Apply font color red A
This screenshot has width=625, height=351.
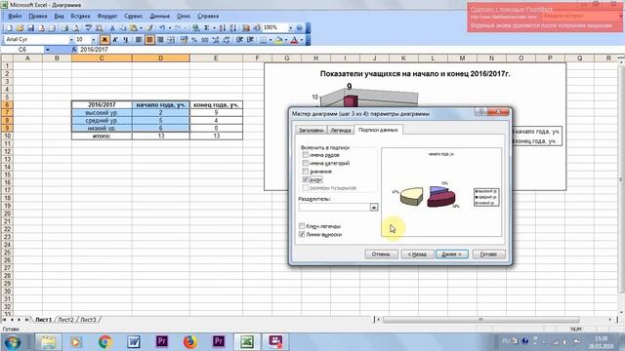[x=294, y=40]
